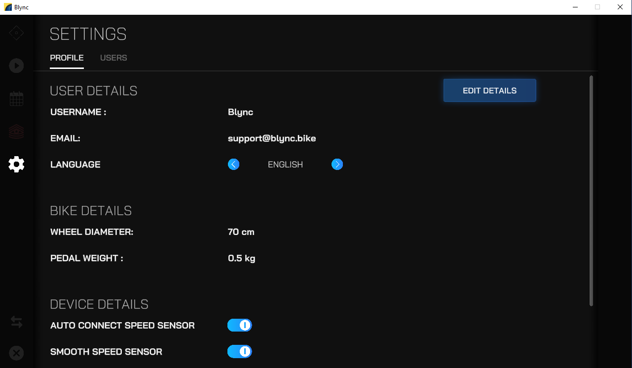This screenshot has width=632, height=368.
Task: Close the Blync window
Action: [x=620, y=7]
